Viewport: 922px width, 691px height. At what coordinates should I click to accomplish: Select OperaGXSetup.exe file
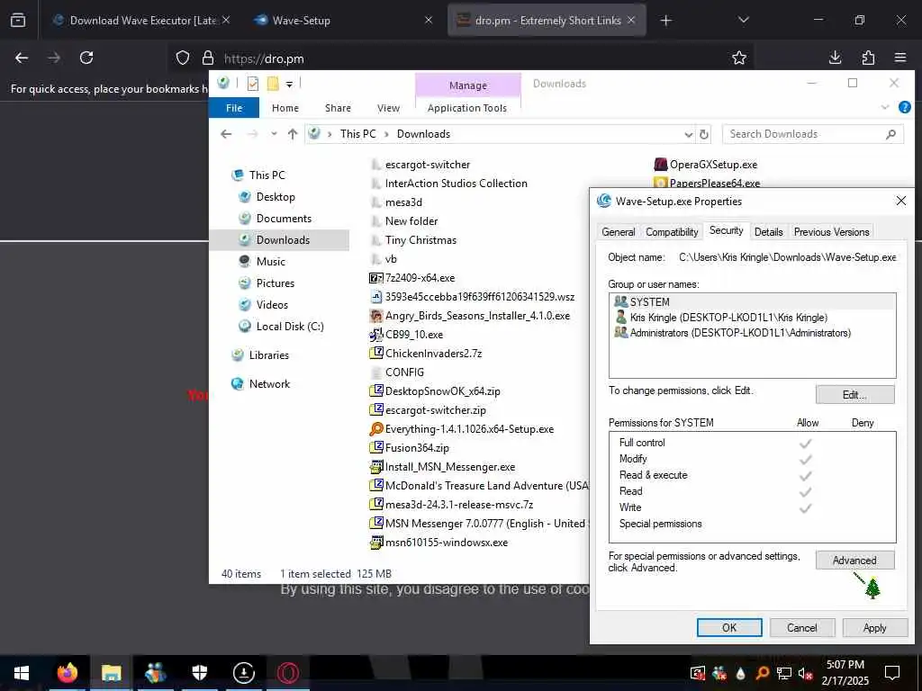706,165
